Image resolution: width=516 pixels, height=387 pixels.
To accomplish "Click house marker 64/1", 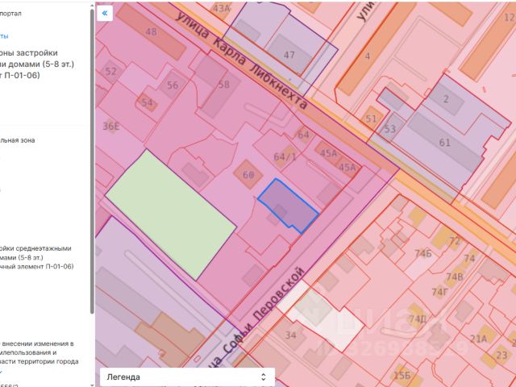I will (285, 156).
